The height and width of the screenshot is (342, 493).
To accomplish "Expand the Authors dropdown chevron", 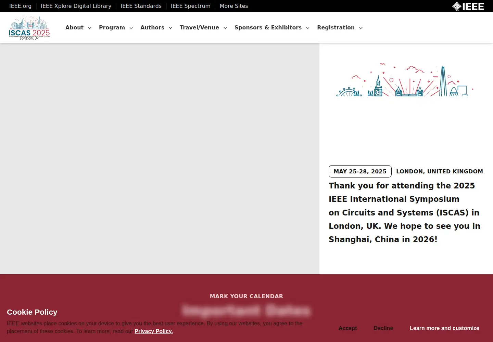I will click(170, 28).
